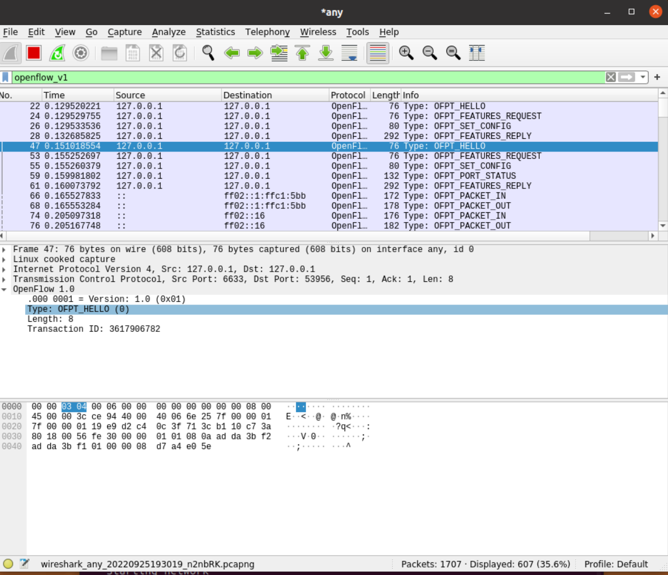The width and height of the screenshot is (668, 575).
Task: Stop capturing packets with red square button
Action: click(x=34, y=53)
